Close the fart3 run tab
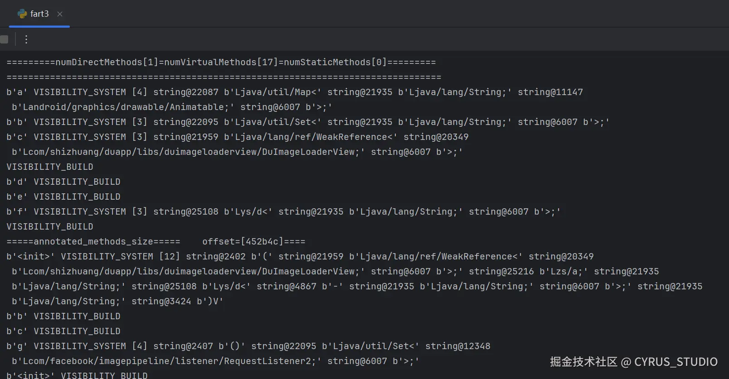Viewport: 729px width, 379px height. coord(60,14)
